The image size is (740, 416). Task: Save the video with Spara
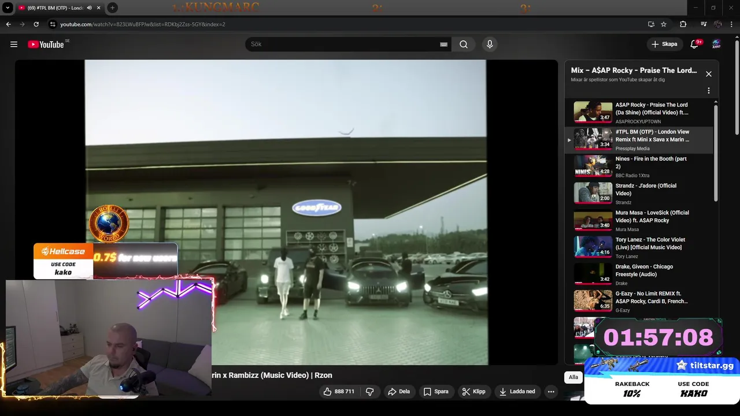point(436,392)
